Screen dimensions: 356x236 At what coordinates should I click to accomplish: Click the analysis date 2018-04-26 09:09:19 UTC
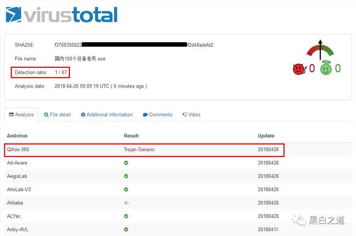pos(82,86)
